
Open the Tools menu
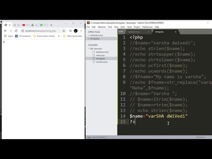(130, 27)
